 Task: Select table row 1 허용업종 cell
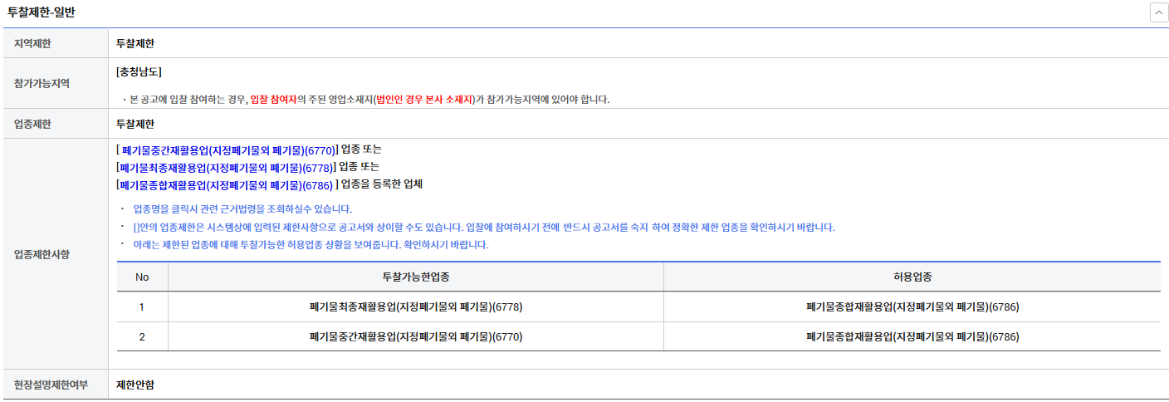coord(912,307)
